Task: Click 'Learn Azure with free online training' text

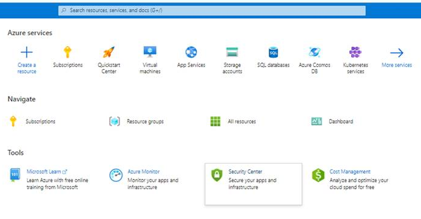Action: 57,184
